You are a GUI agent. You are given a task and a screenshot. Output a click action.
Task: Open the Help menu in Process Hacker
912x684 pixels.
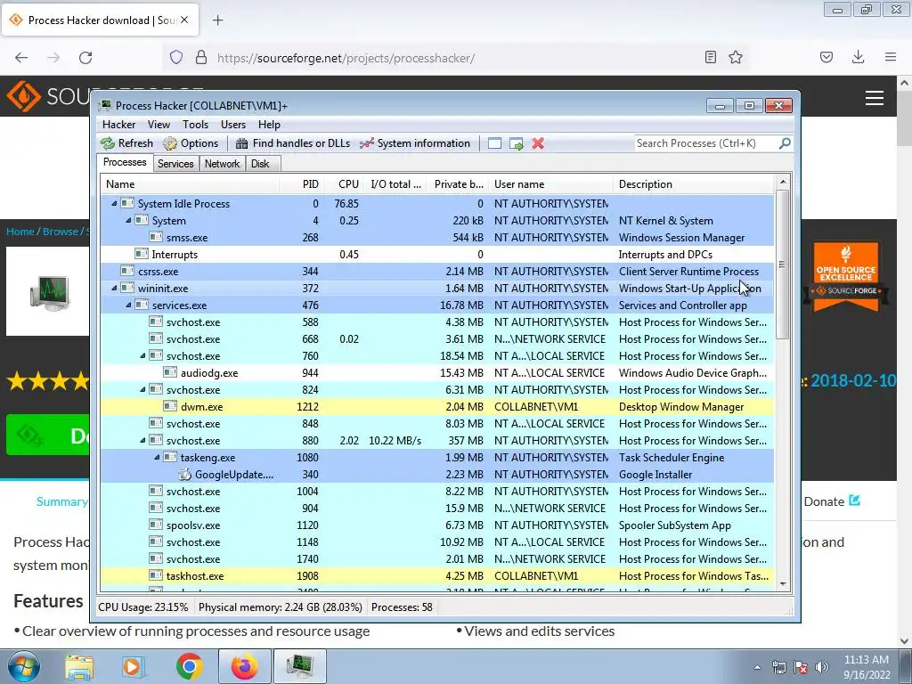[269, 125]
